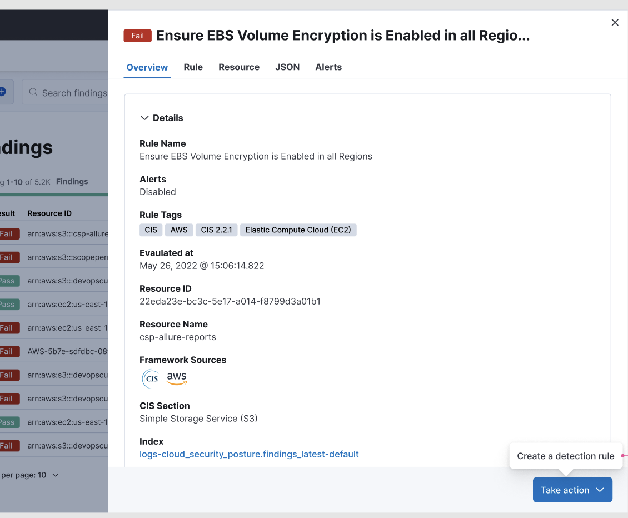Close the findings details flyout
628x518 pixels.
(615, 22)
